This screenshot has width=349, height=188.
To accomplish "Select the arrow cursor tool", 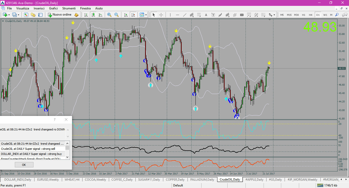I will [154, 15].
